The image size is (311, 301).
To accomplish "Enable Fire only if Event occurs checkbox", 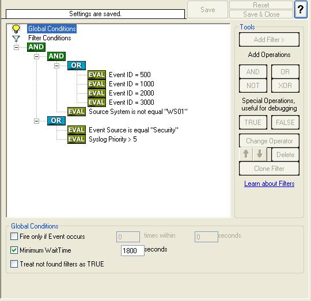I will 14,236.
